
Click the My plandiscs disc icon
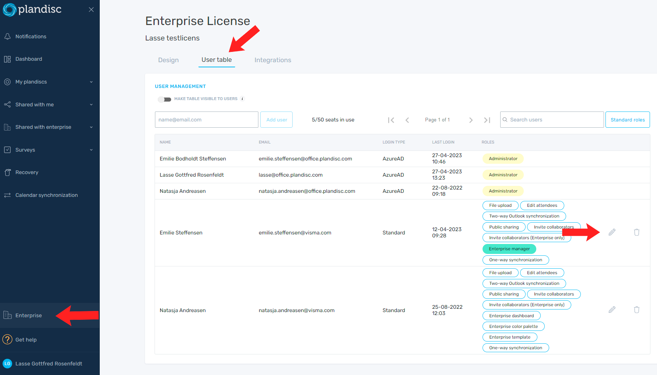point(7,82)
